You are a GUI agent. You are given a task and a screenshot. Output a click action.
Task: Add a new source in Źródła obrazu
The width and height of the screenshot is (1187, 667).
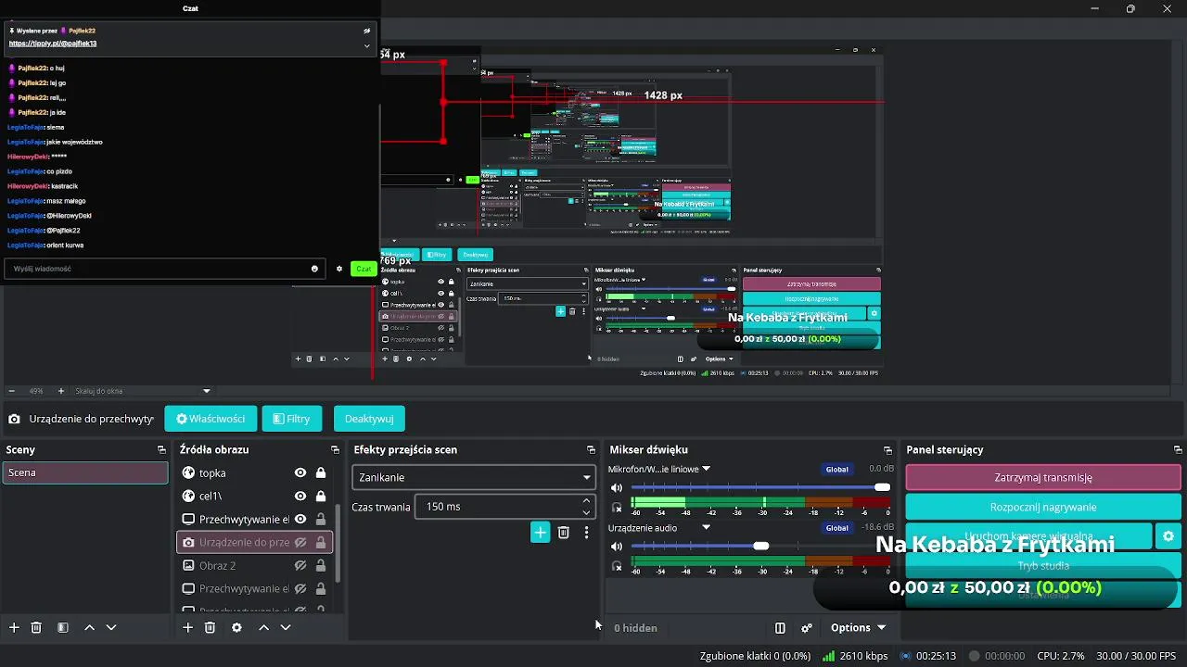[187, 627]
